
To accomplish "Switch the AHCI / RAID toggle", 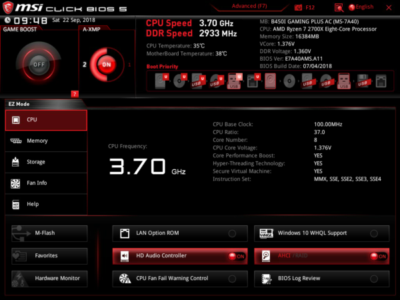I will pyautogui.click(x=378, y=256).
